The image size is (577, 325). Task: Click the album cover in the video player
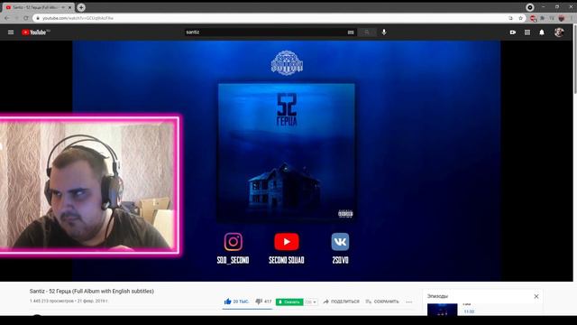coord(287,153)
